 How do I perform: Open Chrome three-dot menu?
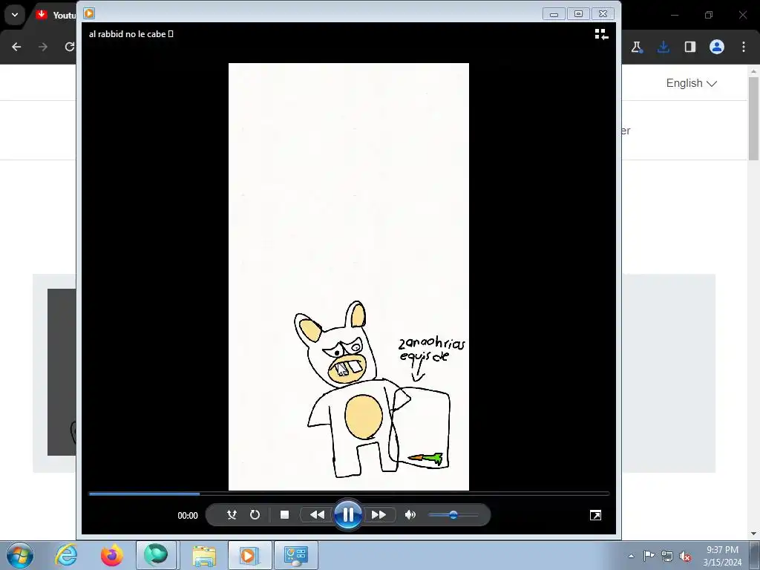pyautogui.click(x=744, y=47)
